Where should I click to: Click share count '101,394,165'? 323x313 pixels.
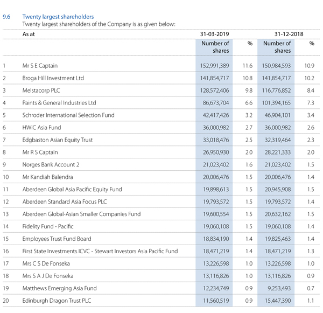(276, 103)
